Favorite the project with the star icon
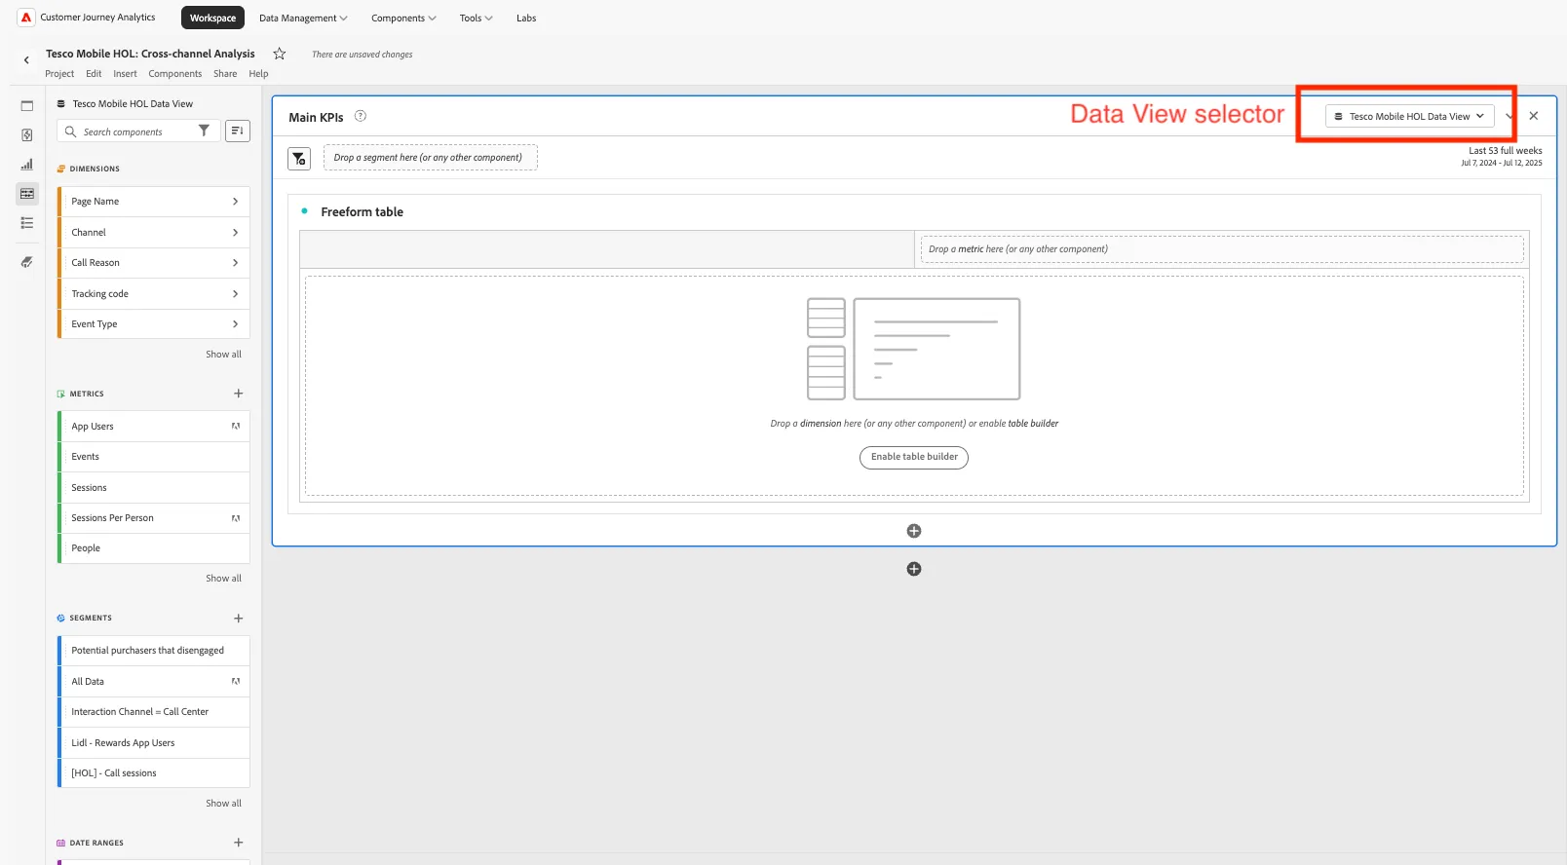The height and width of the screenshot is (865, 1567). 280,54
